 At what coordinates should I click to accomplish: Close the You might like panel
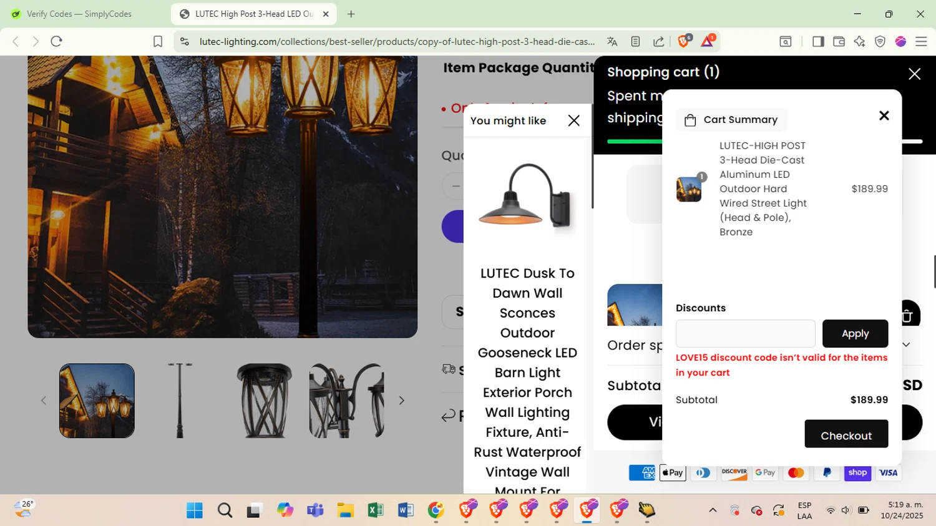coord(573,120)
